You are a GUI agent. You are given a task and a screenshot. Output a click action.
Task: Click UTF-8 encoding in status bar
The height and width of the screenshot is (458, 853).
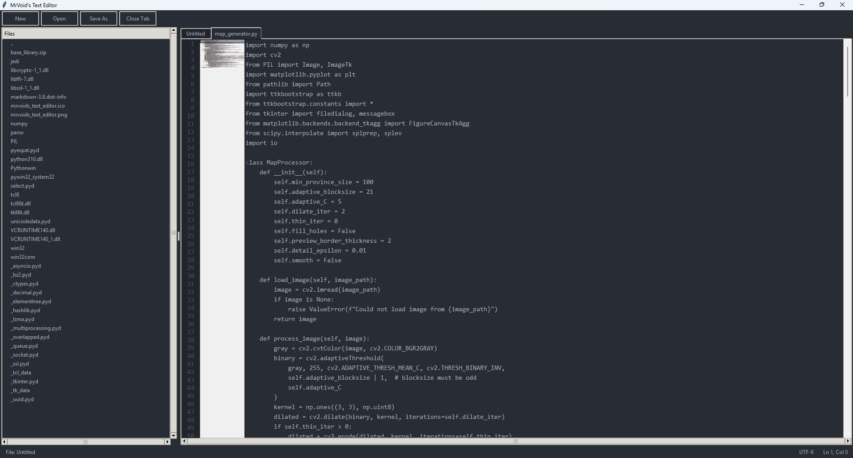806,452
